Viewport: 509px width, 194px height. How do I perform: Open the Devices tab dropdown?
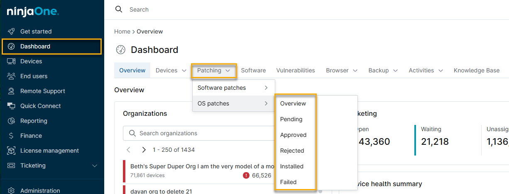[184, 71]
